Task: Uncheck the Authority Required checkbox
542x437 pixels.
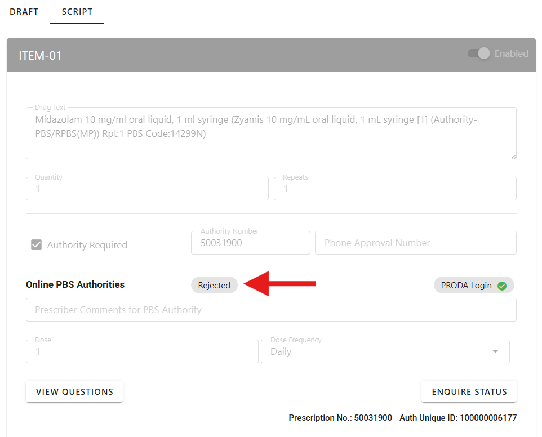Action: [37, 245]
